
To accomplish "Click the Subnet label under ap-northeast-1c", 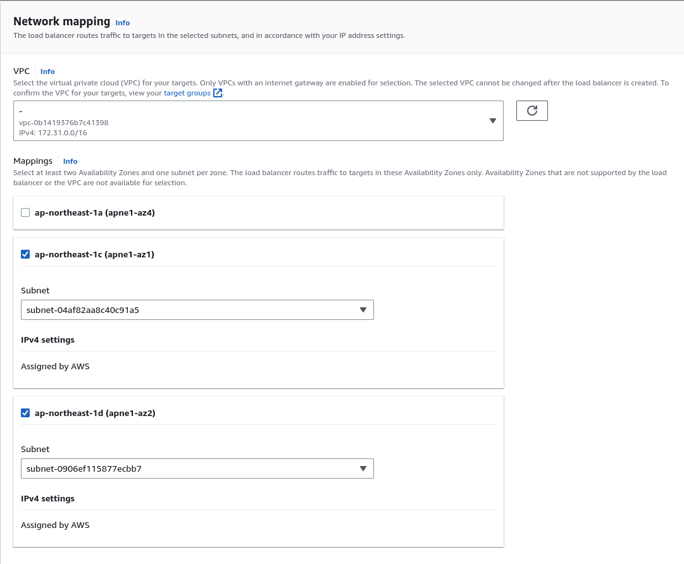I will pos(35,290).
